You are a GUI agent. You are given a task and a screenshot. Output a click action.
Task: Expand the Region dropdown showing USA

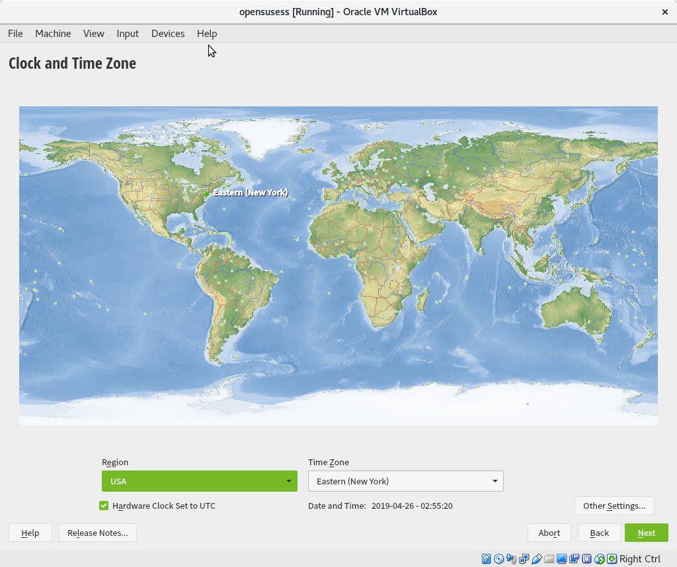pyautogui.click(x=199, y=481)
